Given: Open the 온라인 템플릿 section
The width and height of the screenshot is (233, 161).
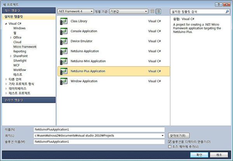Looking at the screenshot, I should click(29, 100).
